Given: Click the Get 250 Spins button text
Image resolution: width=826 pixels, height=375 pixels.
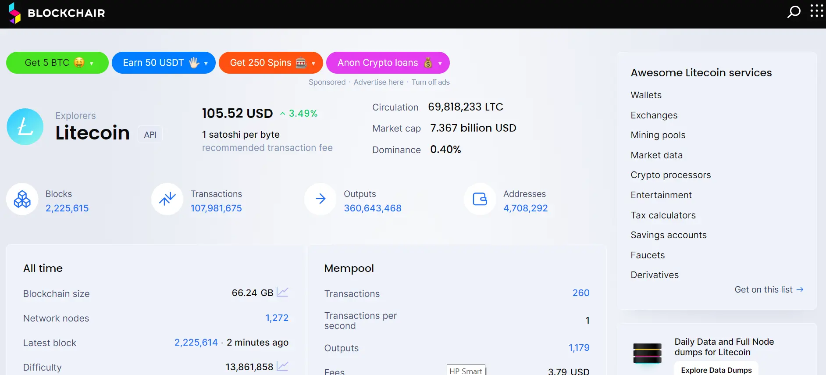Looking at the screenshot, I should click(261, 63).
